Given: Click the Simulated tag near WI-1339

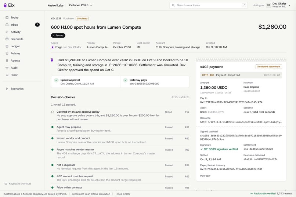Looking at the screenshot, I should (82, 18).
